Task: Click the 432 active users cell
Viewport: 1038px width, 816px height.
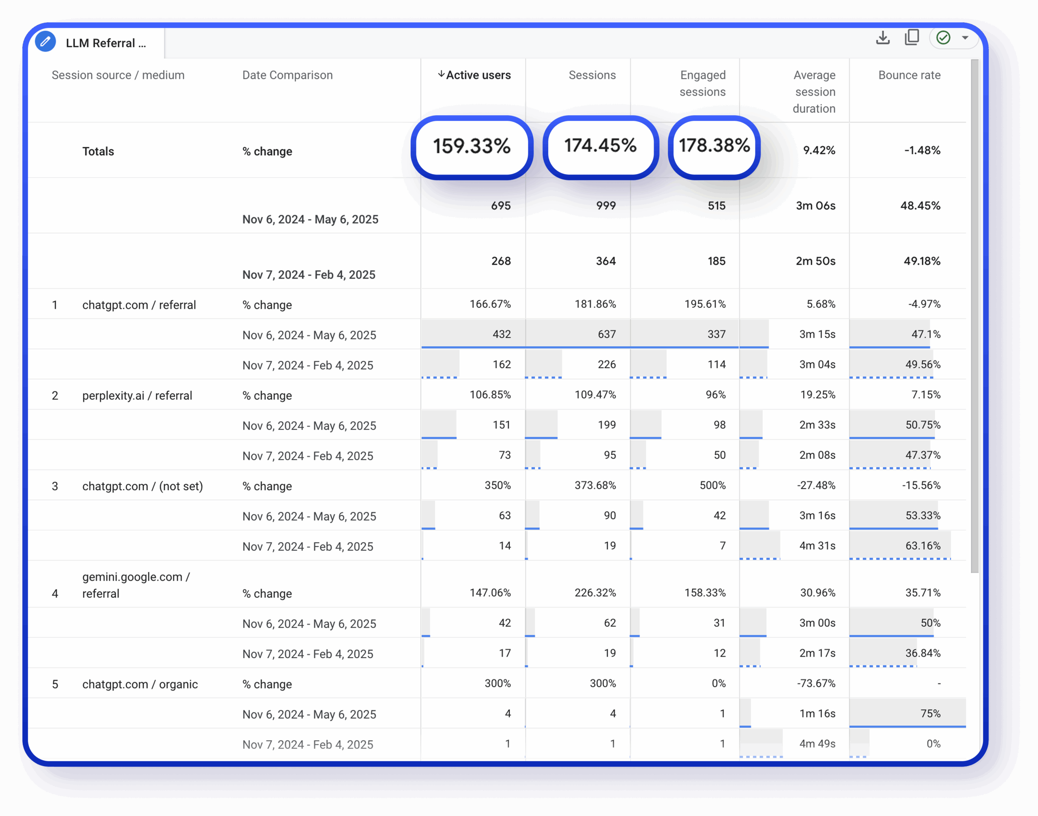Action: click(x=502, y=335)
